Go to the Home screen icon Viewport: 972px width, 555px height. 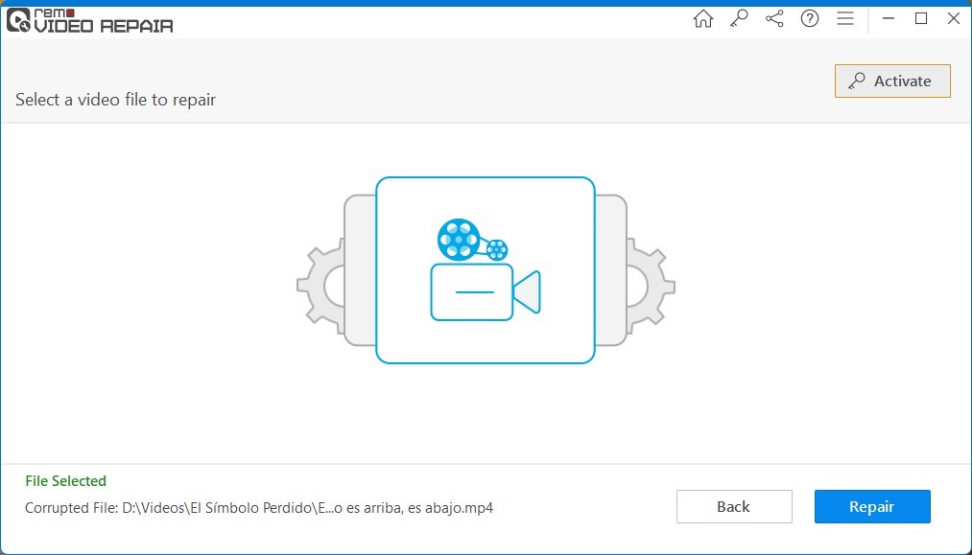[x=703, y=19]
